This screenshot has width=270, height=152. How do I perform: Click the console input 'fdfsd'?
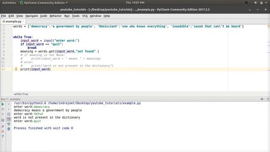[38, 114]
